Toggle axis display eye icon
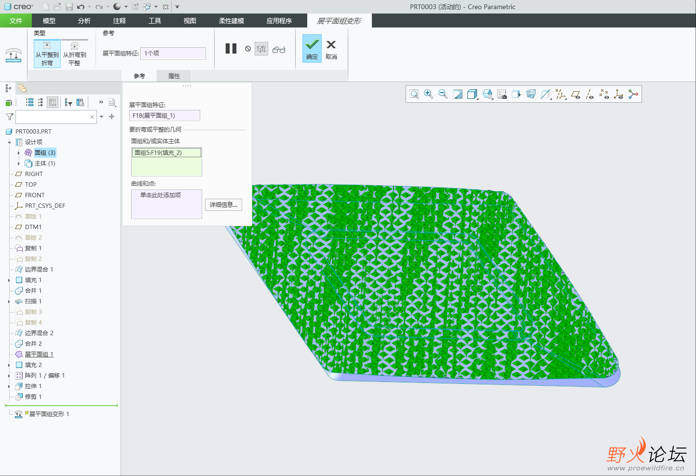Viewport: 696px width, 476px height. [589, 94]
